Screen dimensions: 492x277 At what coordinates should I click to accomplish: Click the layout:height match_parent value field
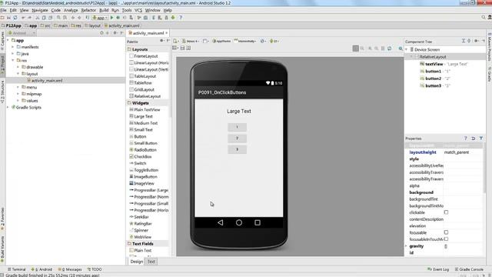tap(463, 152)
